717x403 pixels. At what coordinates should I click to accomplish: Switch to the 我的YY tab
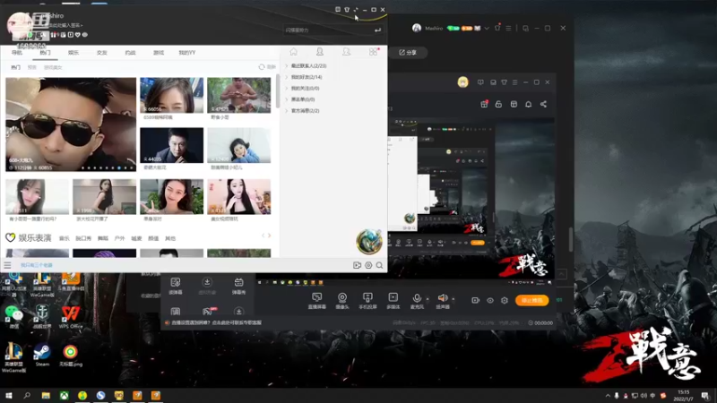tap(187, 53)
